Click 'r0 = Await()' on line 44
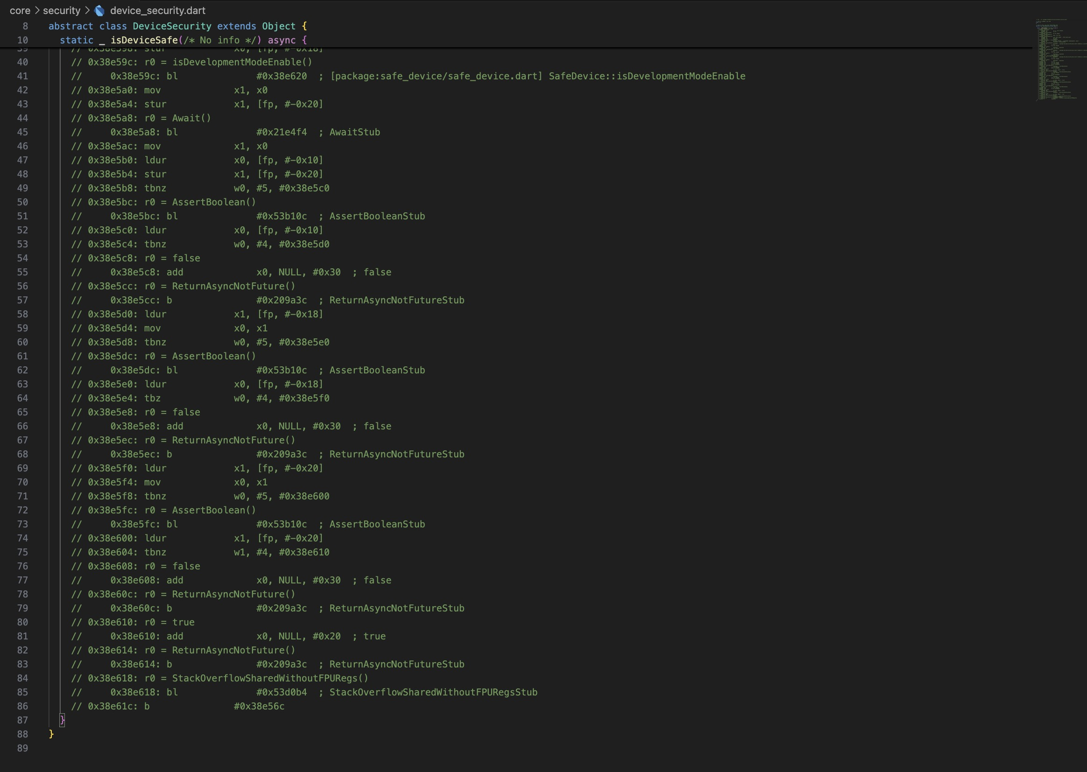 point(177,119)
